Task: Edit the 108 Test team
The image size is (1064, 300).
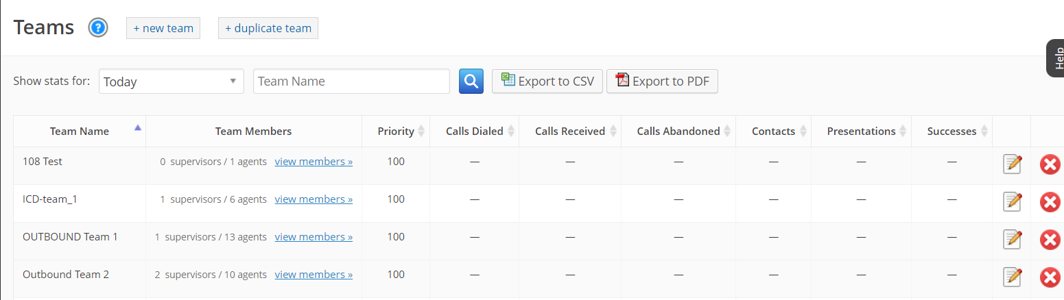Action: click(1013, 164)
